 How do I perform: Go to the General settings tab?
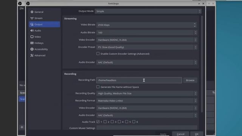point(45,12)
